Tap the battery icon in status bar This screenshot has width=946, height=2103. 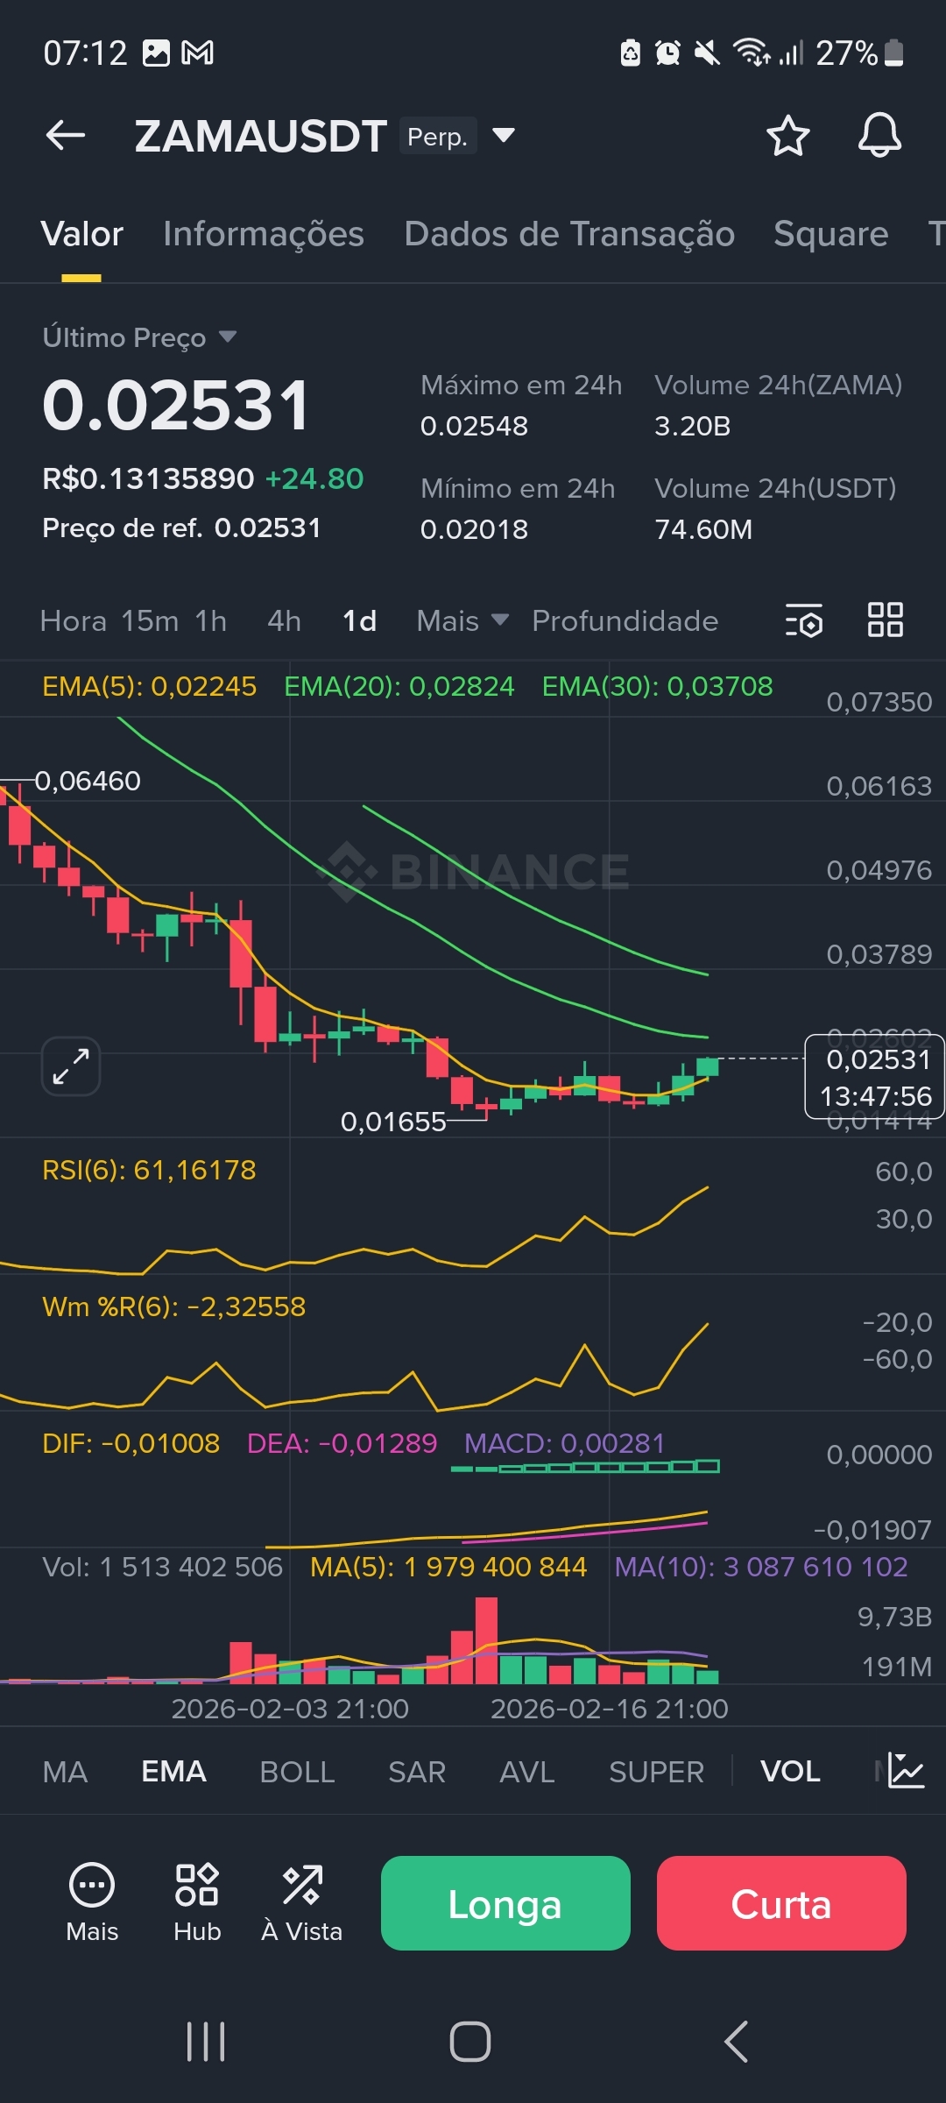(893, 53)
